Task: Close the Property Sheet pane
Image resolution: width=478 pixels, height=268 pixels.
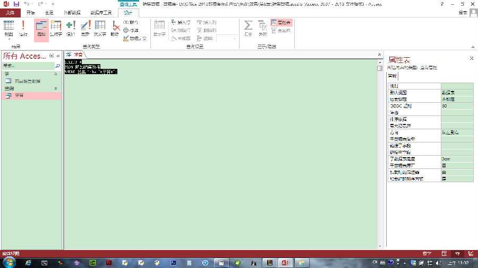Action: point(471,58)
